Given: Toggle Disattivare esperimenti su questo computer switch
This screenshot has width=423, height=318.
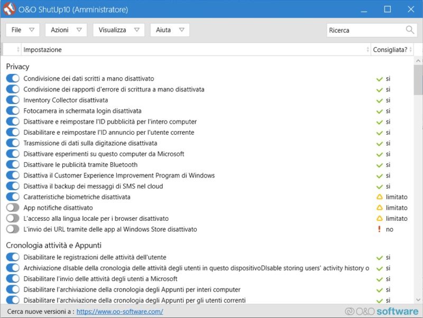Looking at the screenshot, I should click(13, 154).
